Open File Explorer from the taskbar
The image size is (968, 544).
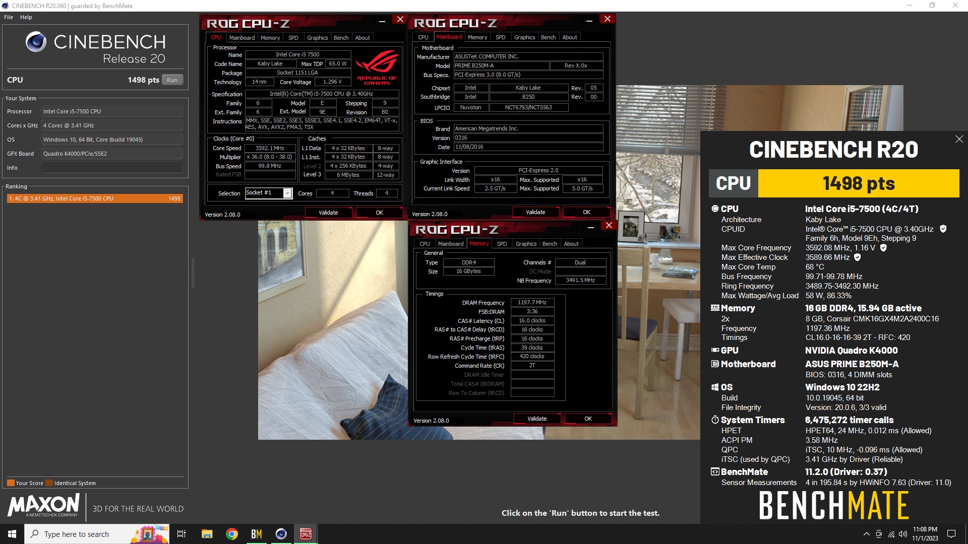click(207, 534)
